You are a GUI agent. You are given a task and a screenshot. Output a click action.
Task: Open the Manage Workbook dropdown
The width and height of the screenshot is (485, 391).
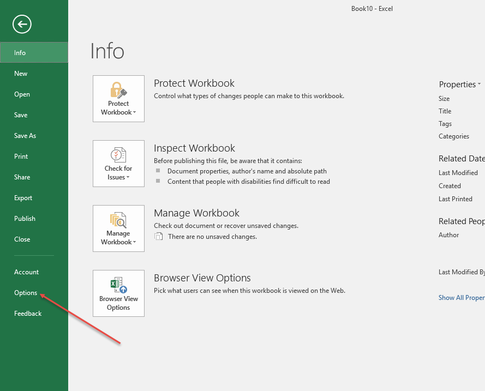[118, 228]
